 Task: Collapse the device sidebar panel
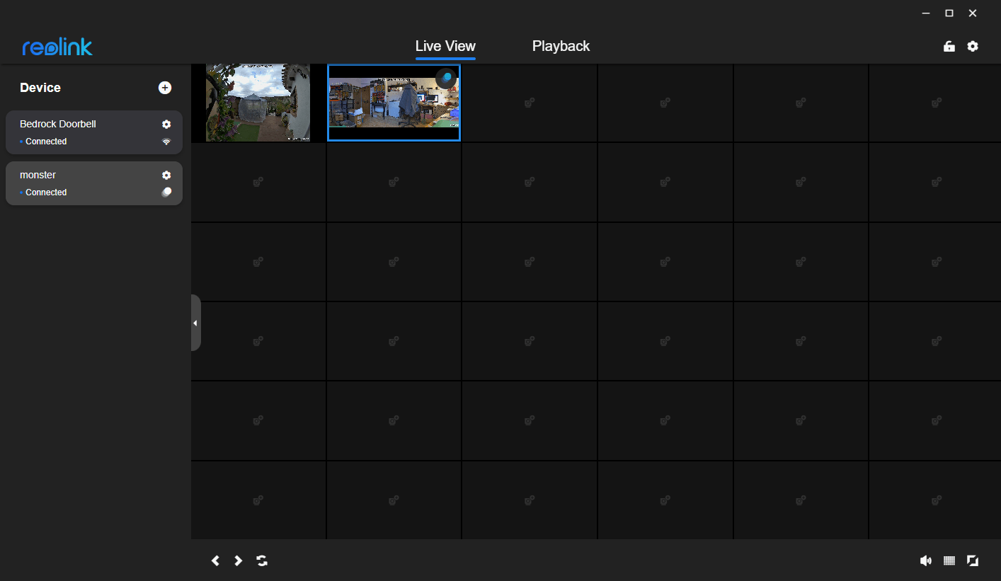tap(195, 323)
